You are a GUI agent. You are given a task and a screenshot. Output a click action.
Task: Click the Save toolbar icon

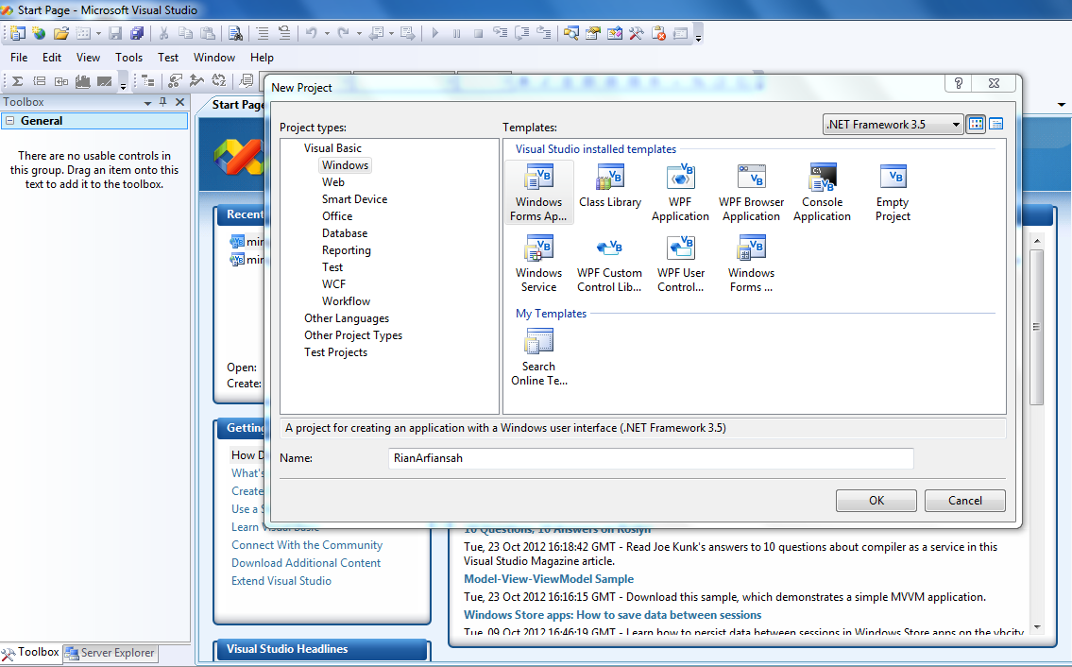115,33
